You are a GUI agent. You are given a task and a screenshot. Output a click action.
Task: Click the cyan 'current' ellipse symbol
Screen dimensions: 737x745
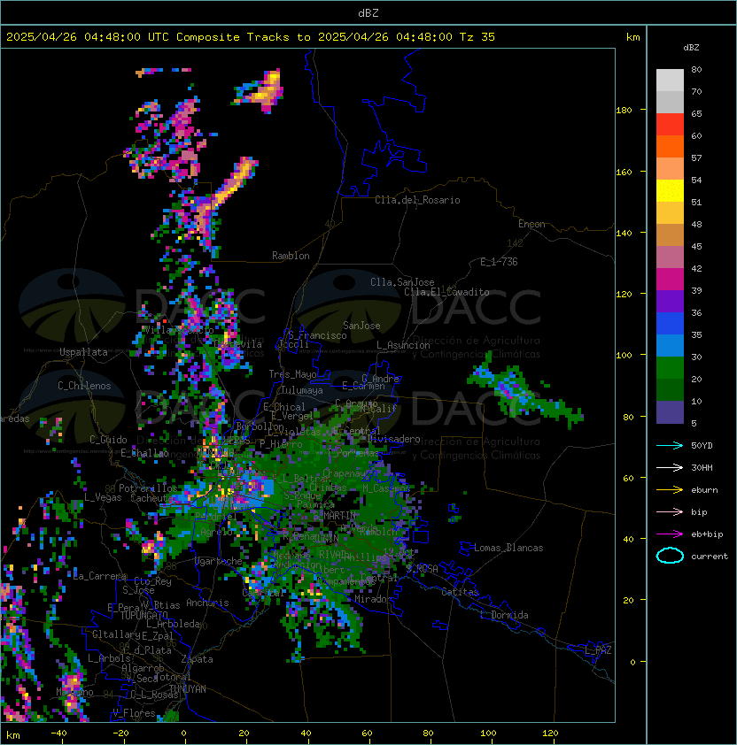670,556
